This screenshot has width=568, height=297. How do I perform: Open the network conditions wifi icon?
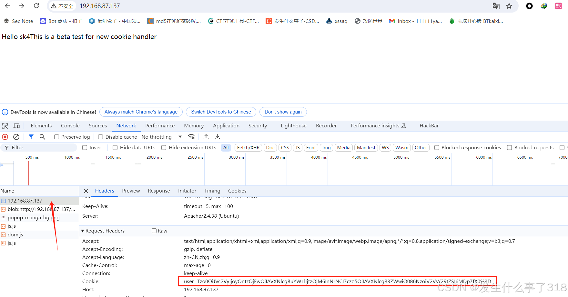pyautogui.click(x=191, y=137)
